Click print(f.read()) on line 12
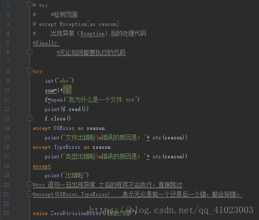This screenshot has width=259, height=220. (67, 109)
